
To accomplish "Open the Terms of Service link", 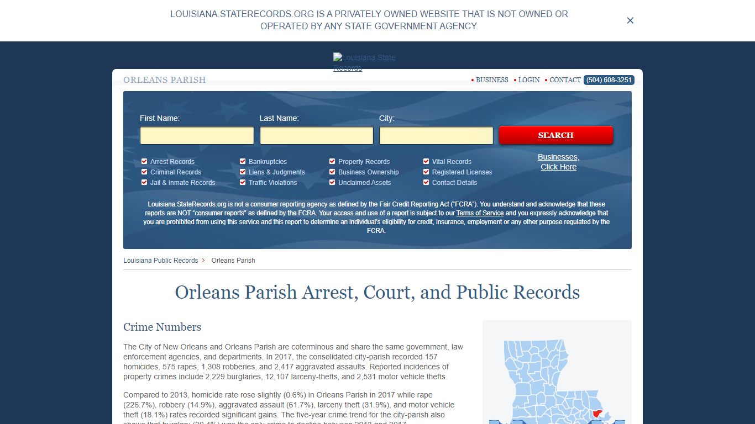I will [x=480, y=213].
